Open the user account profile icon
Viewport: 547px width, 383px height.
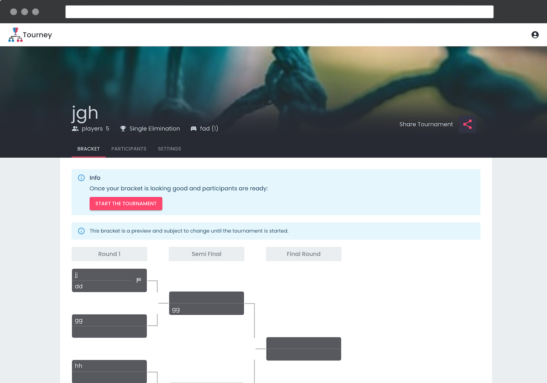coord(535,35)
